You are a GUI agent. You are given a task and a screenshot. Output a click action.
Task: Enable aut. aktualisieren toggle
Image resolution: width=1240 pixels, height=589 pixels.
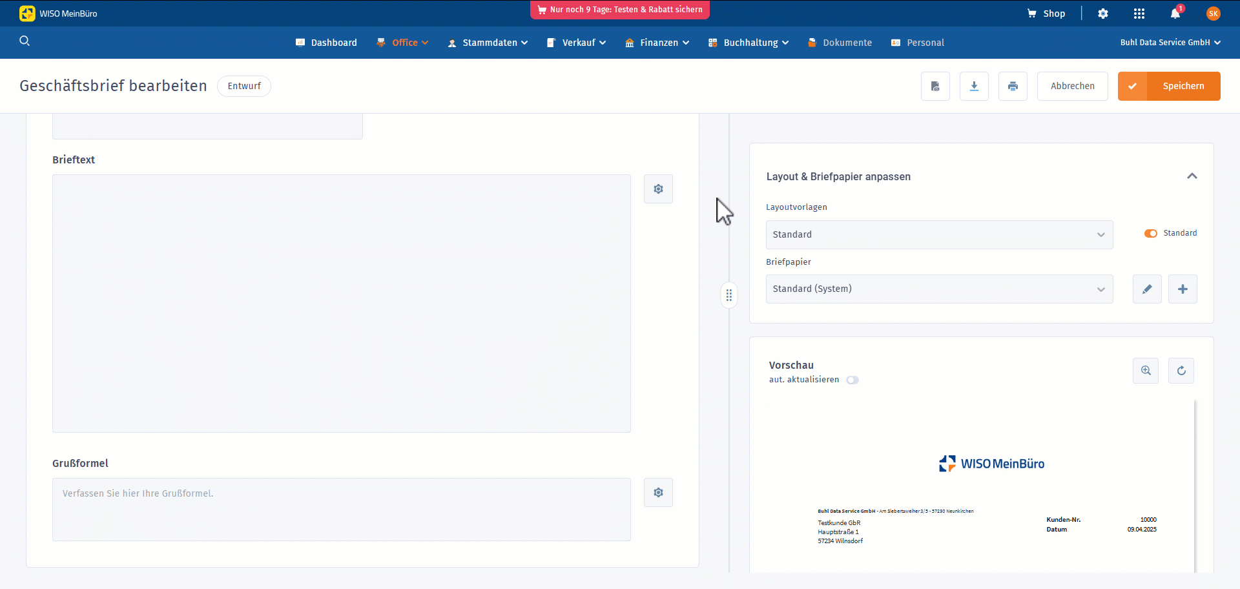point(852,380)
